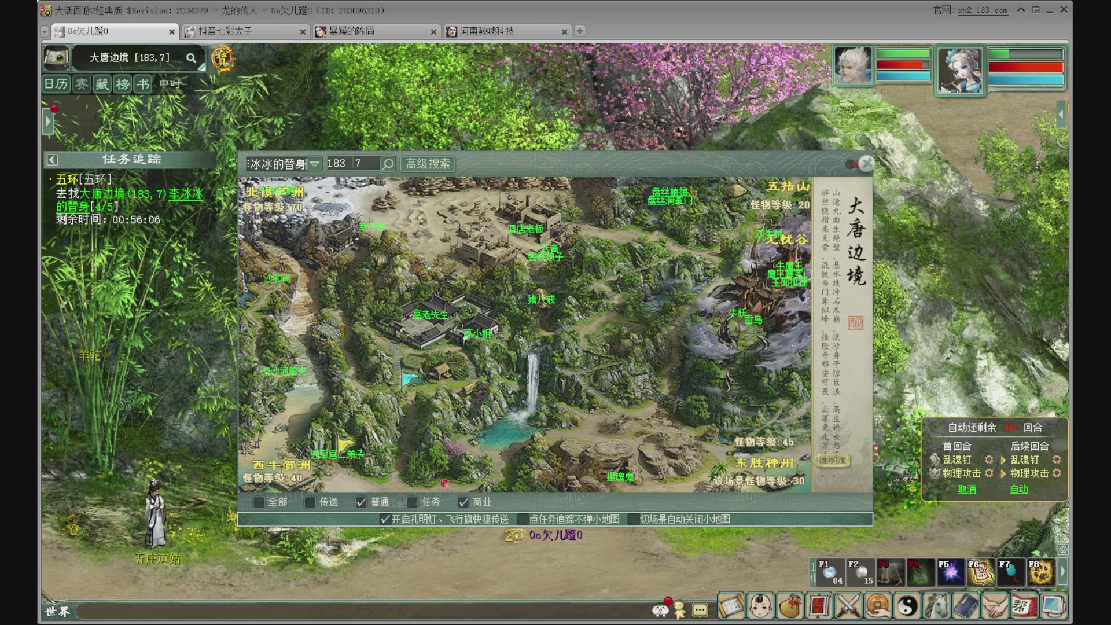Click the crossed swords battle icon

(x=849, y=606)
